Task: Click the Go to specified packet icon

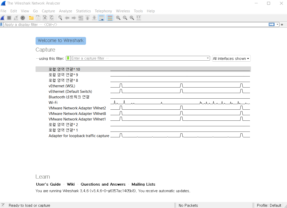Action: (81, 18)
